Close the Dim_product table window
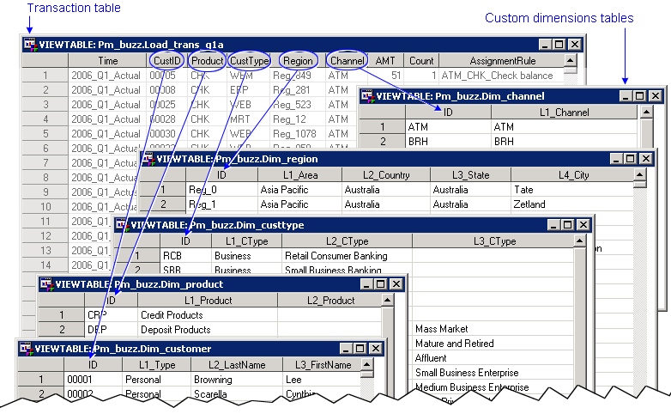 coord(396,284)
